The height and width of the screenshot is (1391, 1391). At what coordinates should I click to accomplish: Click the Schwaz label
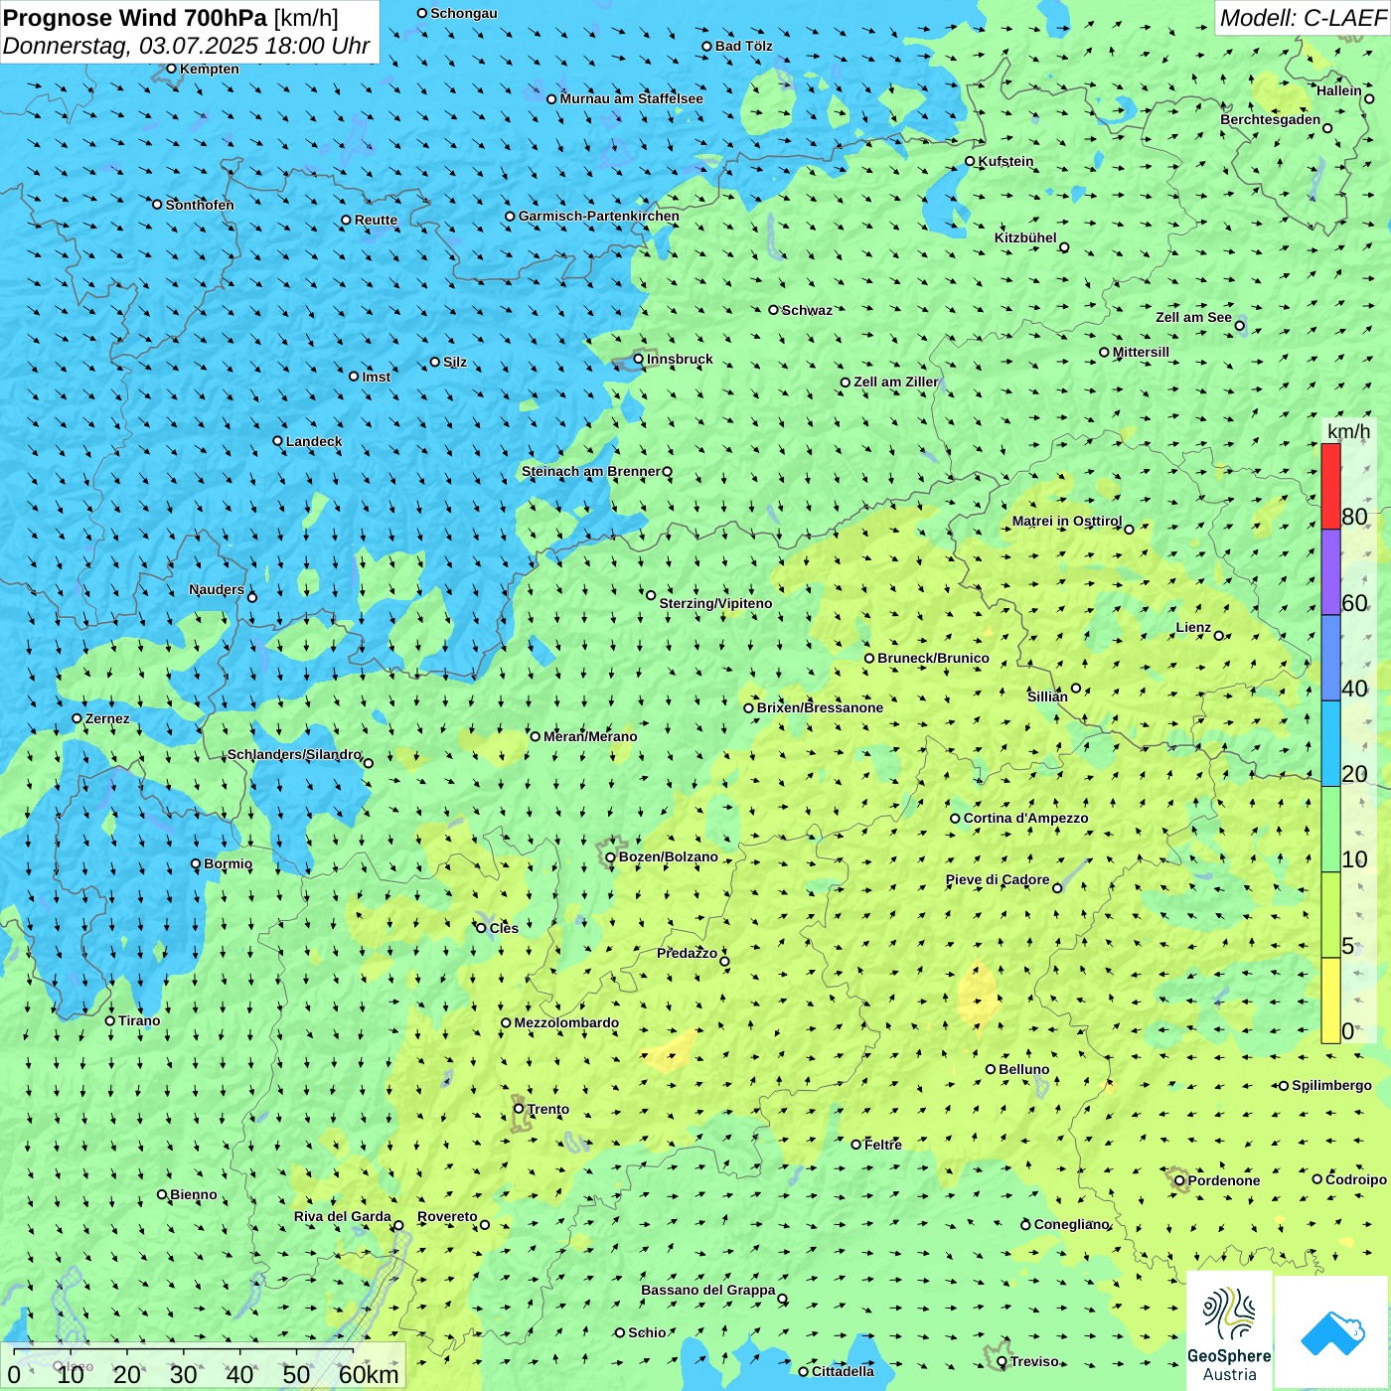[807, 310]
